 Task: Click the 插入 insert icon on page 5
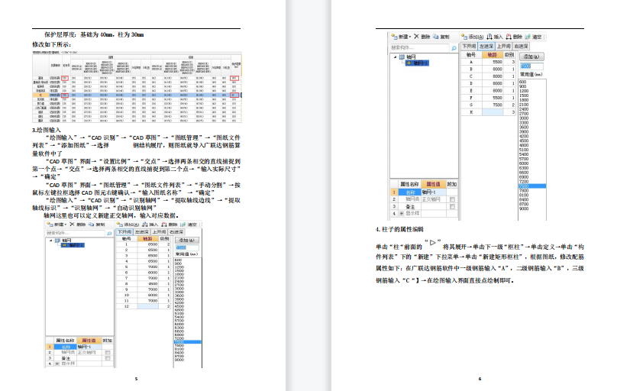click(x=145, y=225)
